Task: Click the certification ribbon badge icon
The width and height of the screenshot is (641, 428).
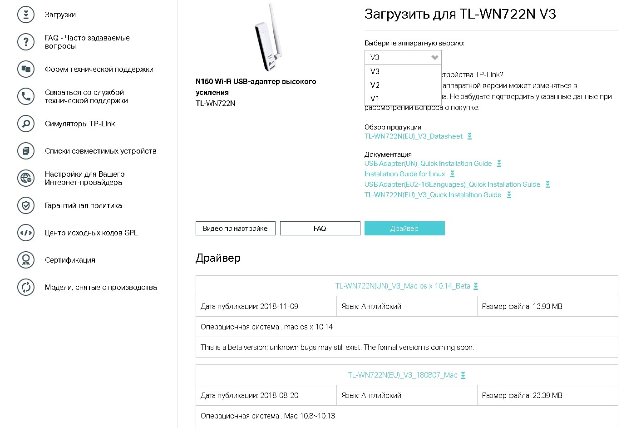Action: pyautogui.click(x=26, y=260)
